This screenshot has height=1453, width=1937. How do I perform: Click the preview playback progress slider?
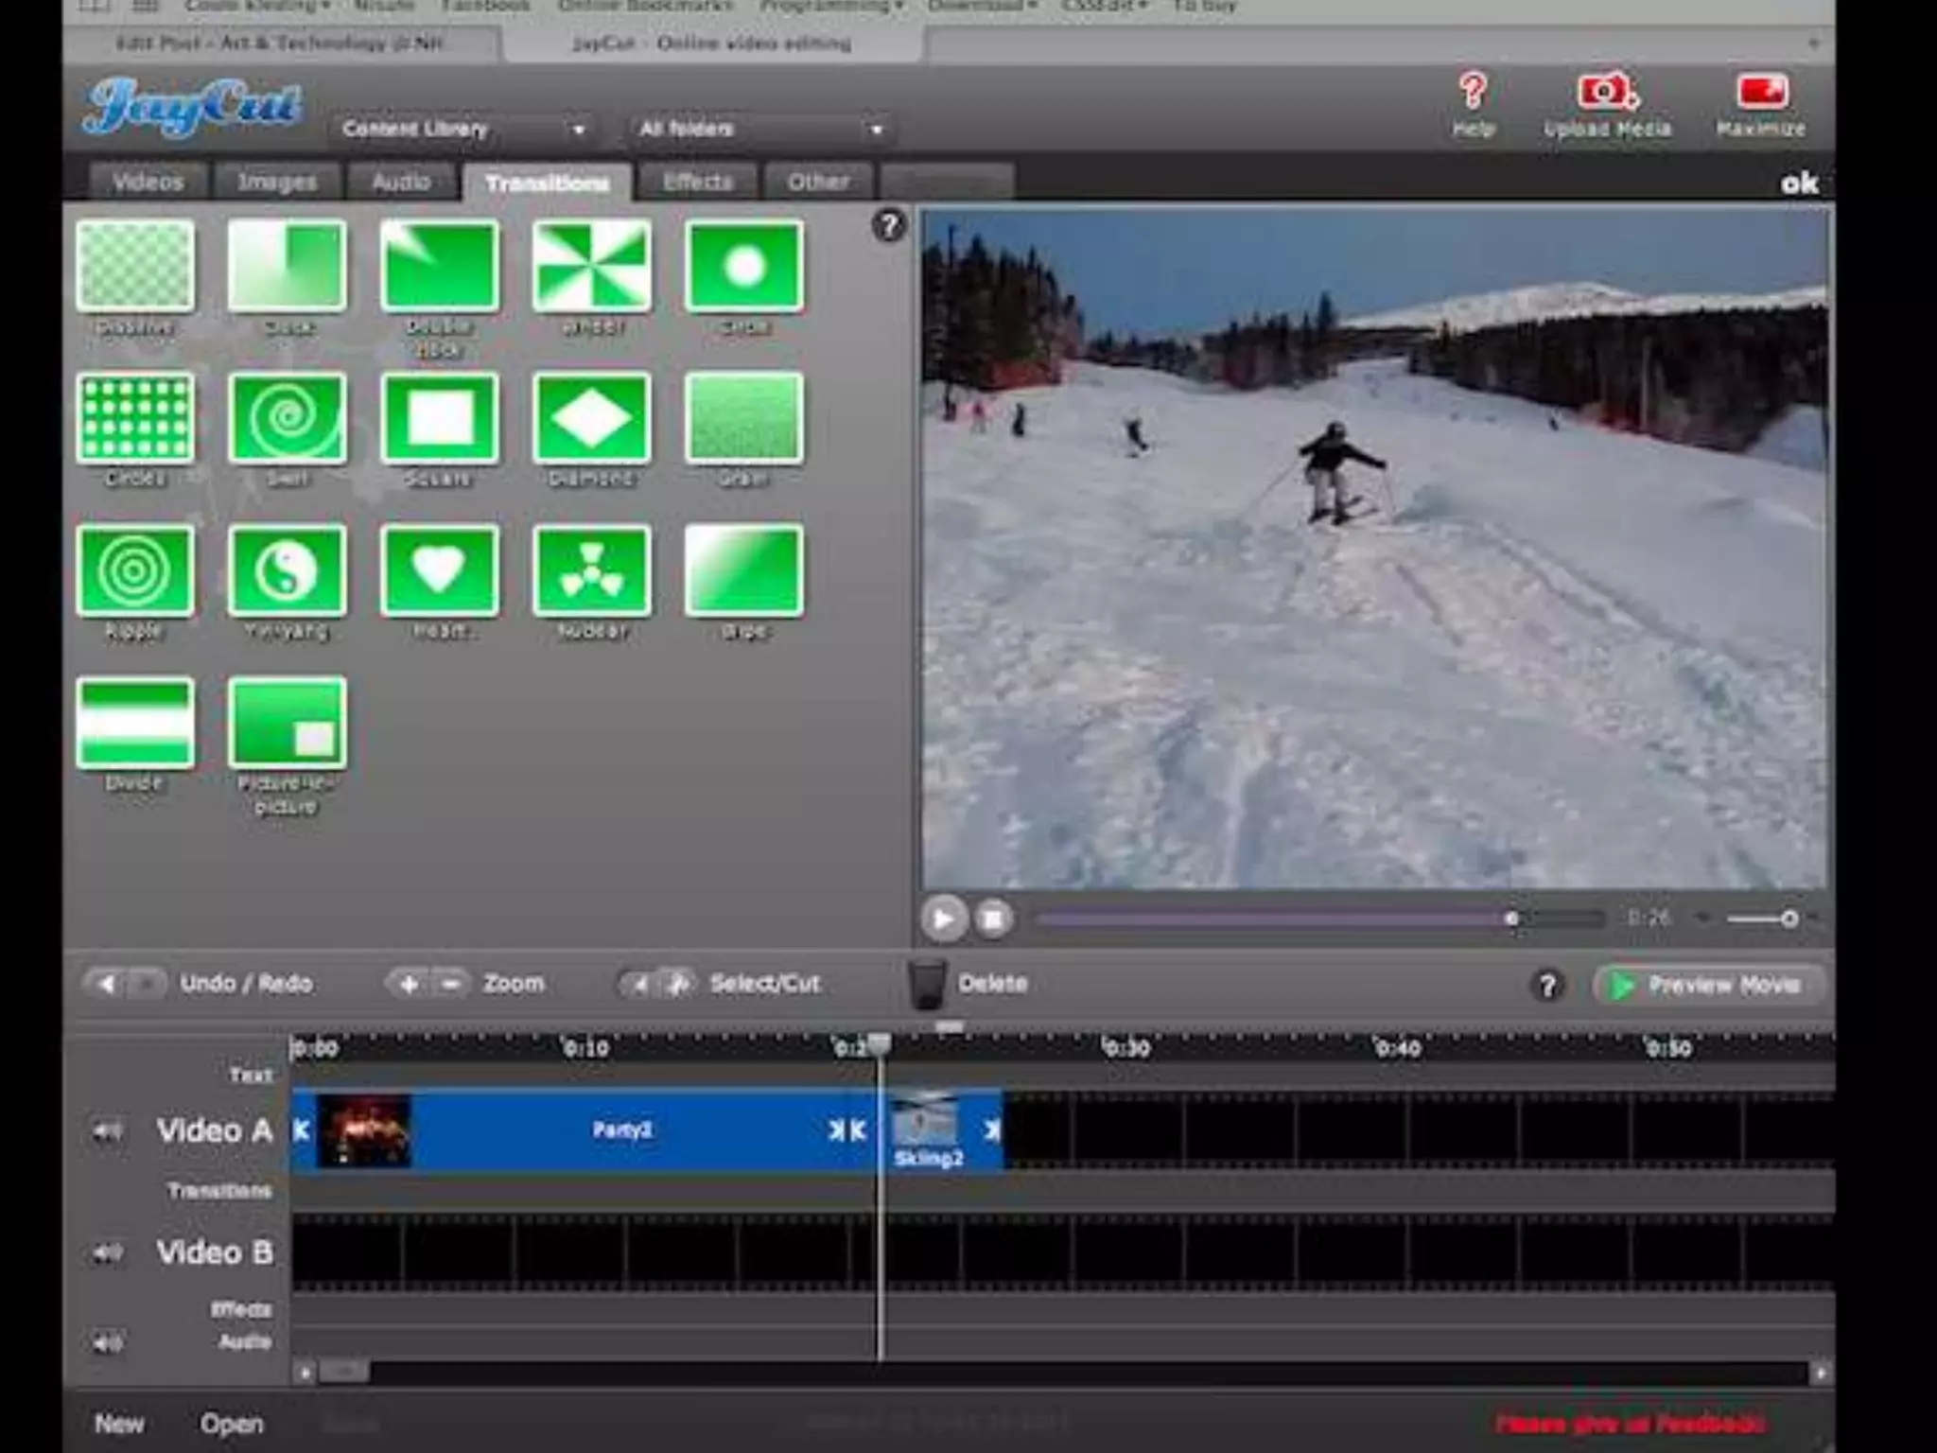click(1319, 919)
